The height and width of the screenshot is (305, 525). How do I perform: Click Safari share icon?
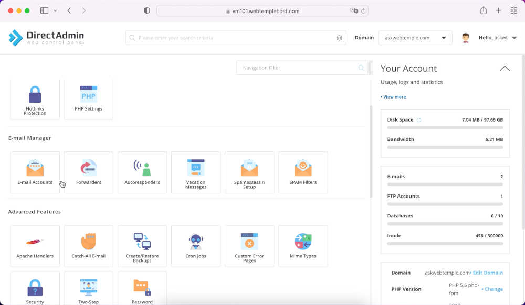tap(483, 10)
